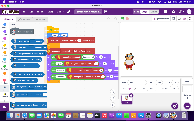Open the Connect menu
Screen dimensions: 194x121
(60, 12)
